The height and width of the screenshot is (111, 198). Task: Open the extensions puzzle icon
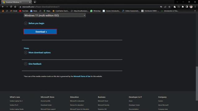click(183, 7)
